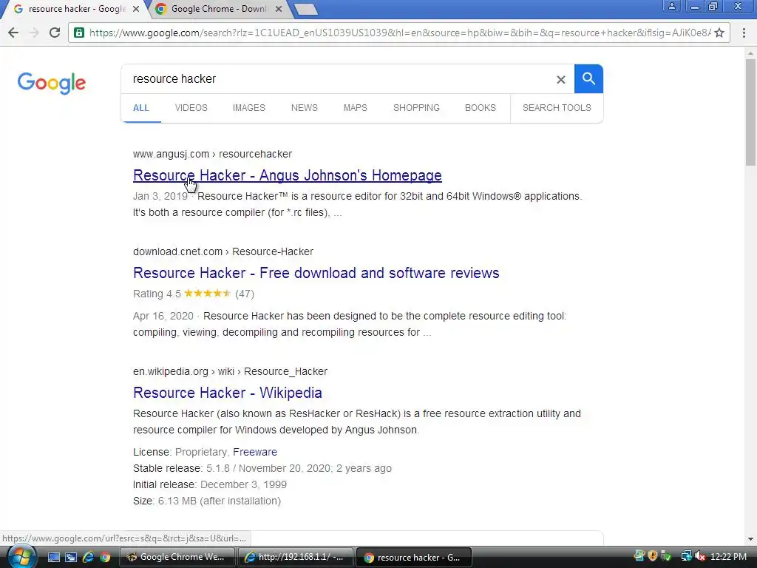Open SEARCH TOOLS options

557,108
